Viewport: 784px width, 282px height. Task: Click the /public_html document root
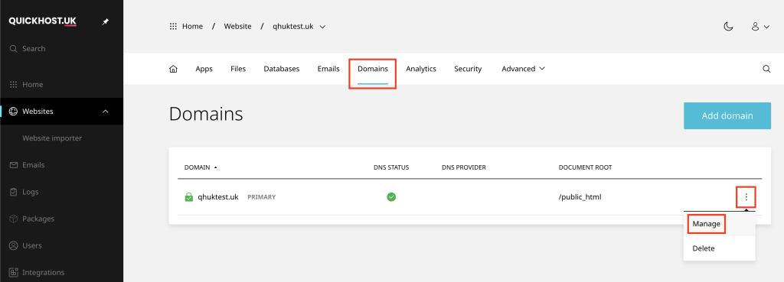tap(580, 197)
